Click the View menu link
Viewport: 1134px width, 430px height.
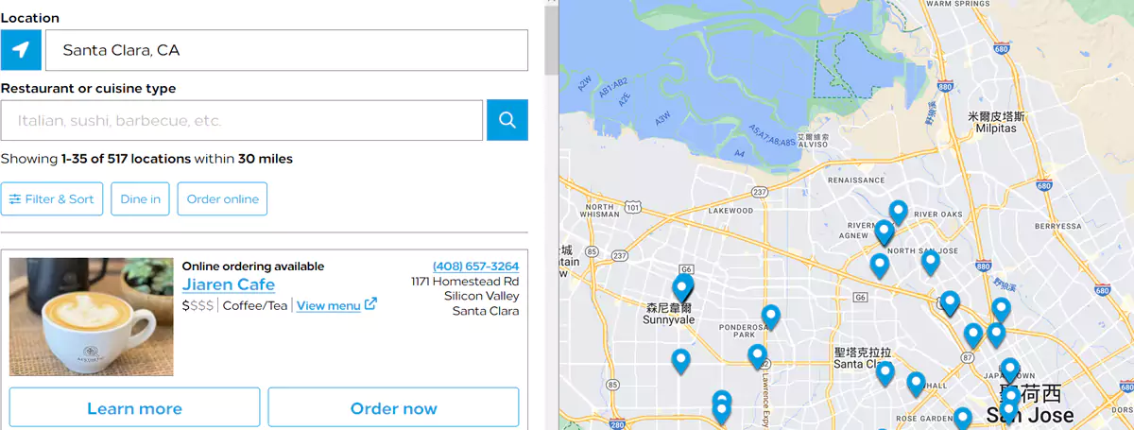(x=328, y=305)
